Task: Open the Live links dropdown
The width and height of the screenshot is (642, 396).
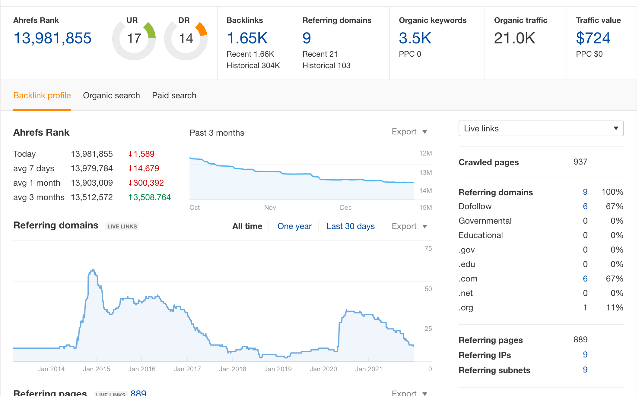Action: tap(541, 128)
